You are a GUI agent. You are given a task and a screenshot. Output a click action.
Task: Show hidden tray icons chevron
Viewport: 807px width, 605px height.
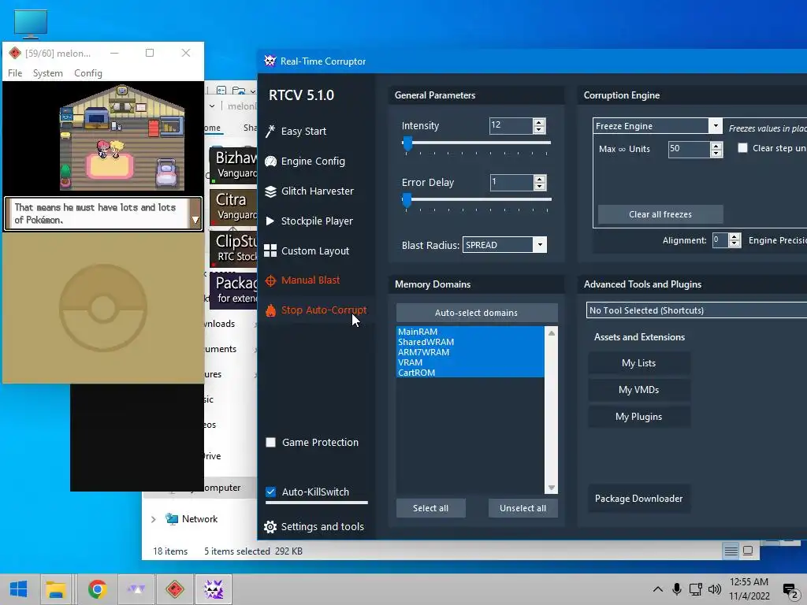click(657, 589)
